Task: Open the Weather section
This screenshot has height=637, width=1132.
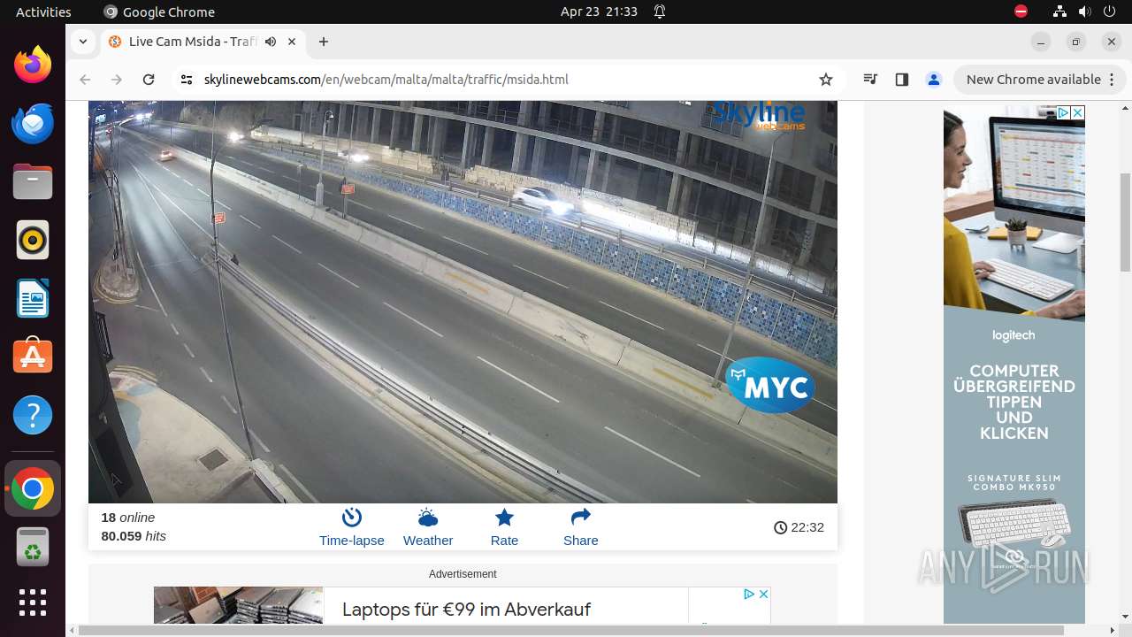Action: (x=428, y=527)
